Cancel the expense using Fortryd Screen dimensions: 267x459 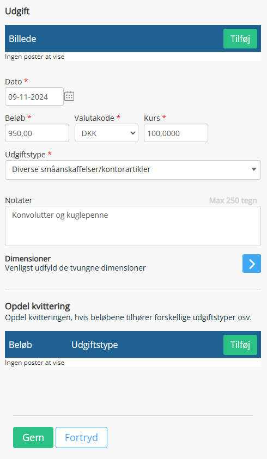click(82, 437)
